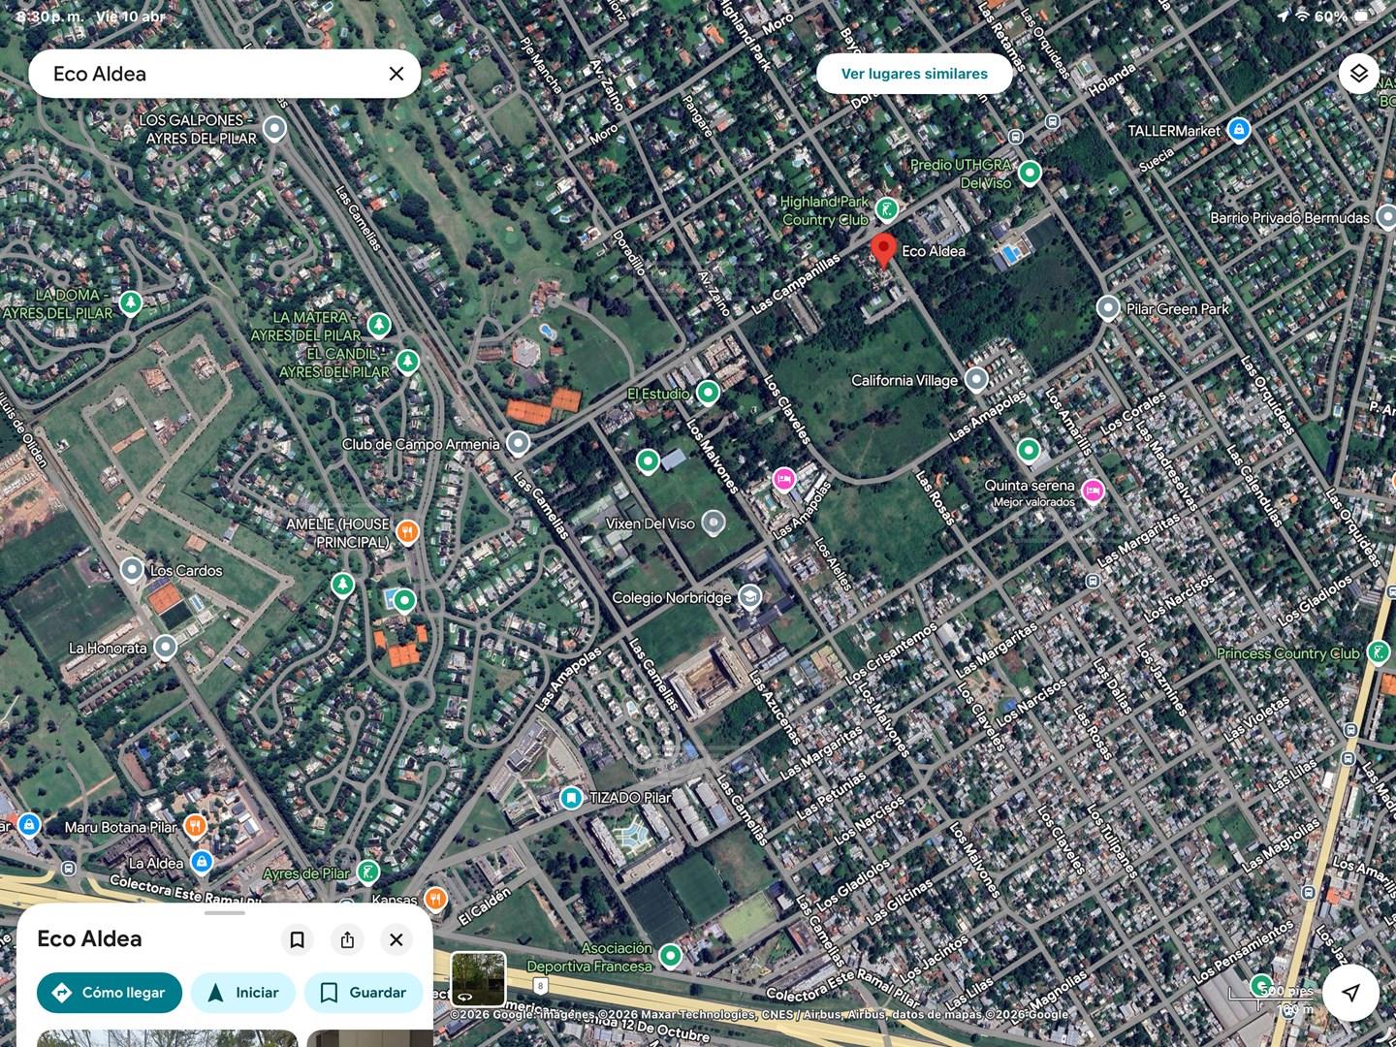
Task: Tap Ver lugares similares chip
Action: pos(913,74)
